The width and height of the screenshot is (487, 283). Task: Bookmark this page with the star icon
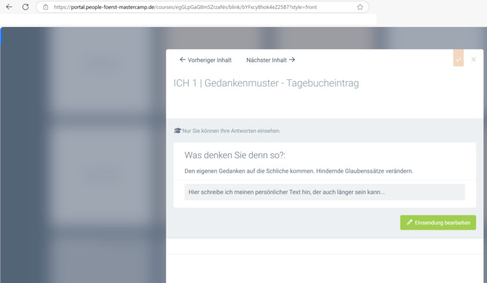tap(360, 7)
